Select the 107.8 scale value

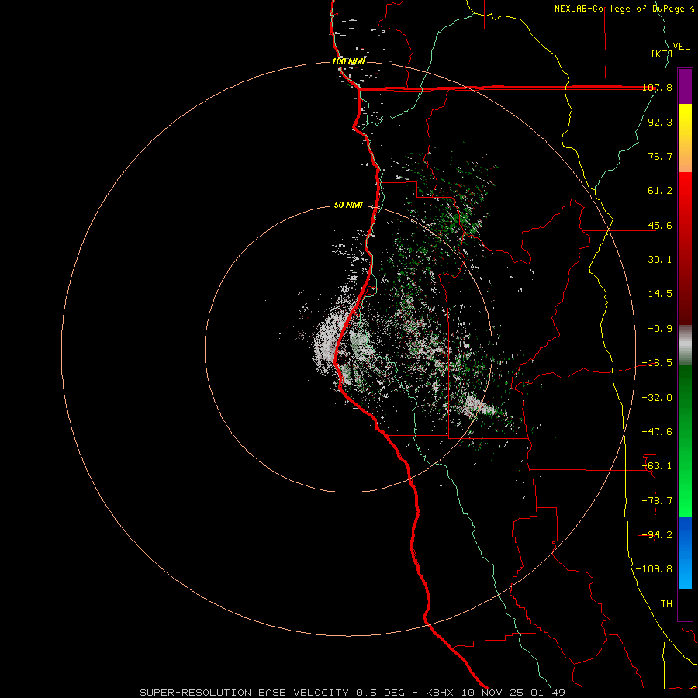click(657, 87)
